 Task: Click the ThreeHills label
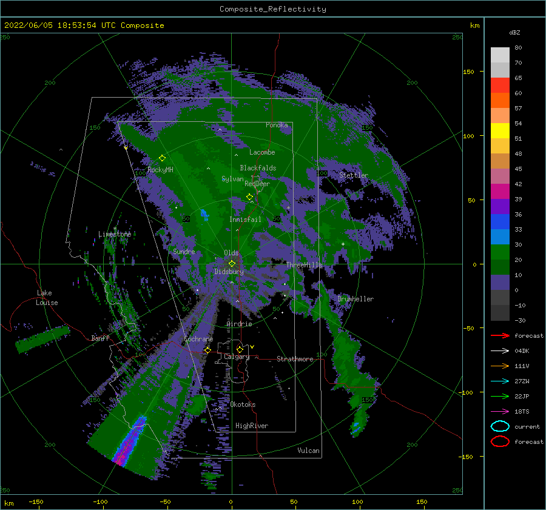click(x=305, y=265)
